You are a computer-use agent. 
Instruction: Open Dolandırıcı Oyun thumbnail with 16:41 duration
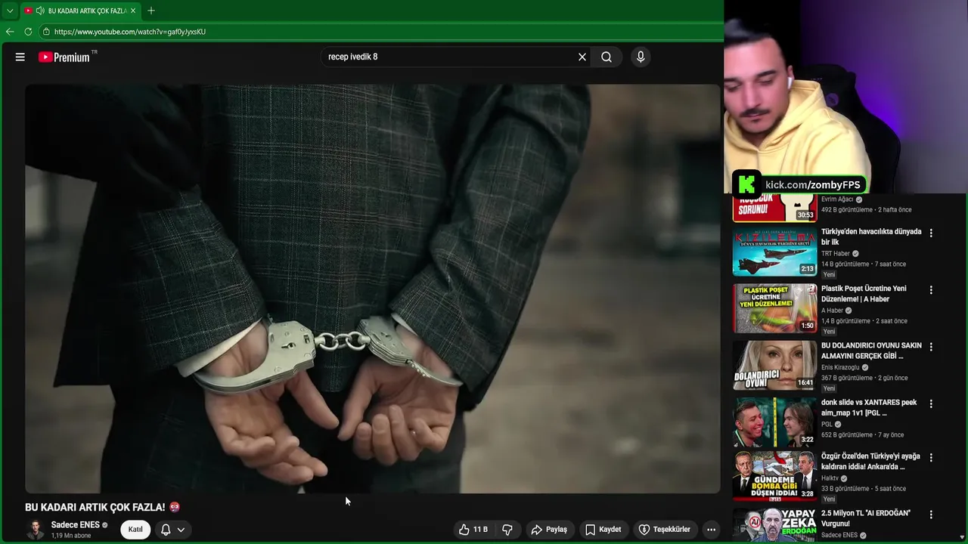click(774, 366)
